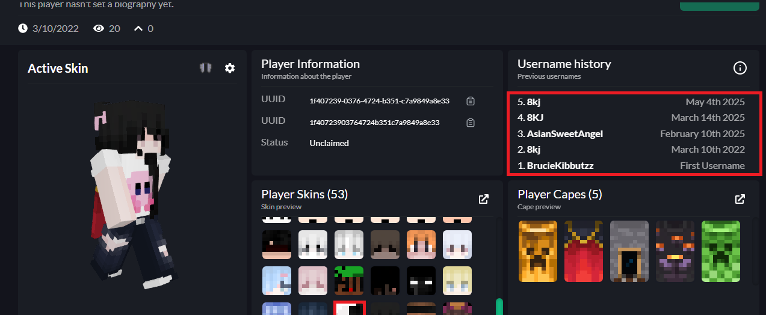Select the tree-themed skin with green leaves
This screenshot has width=766, height=315.
pos(349,281)
